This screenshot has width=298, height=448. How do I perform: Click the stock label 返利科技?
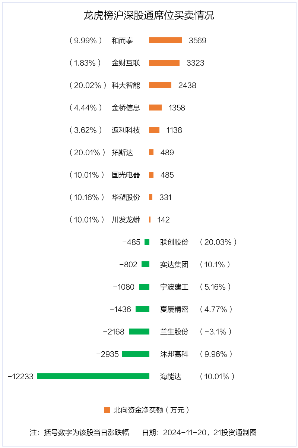coord(126,130)
